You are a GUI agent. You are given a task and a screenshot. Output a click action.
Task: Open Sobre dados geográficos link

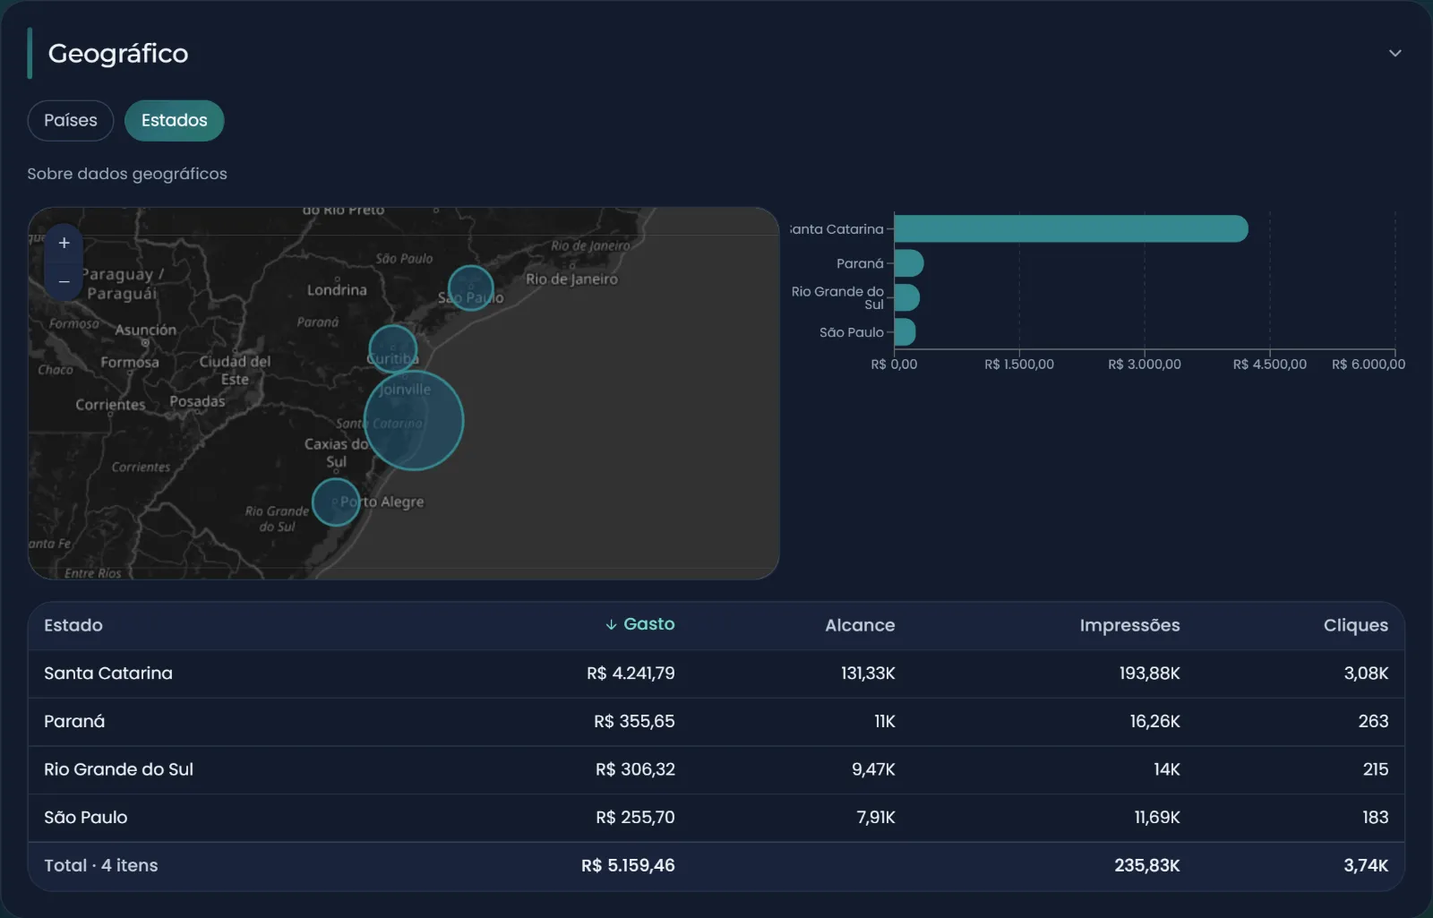tap(127, 174)
